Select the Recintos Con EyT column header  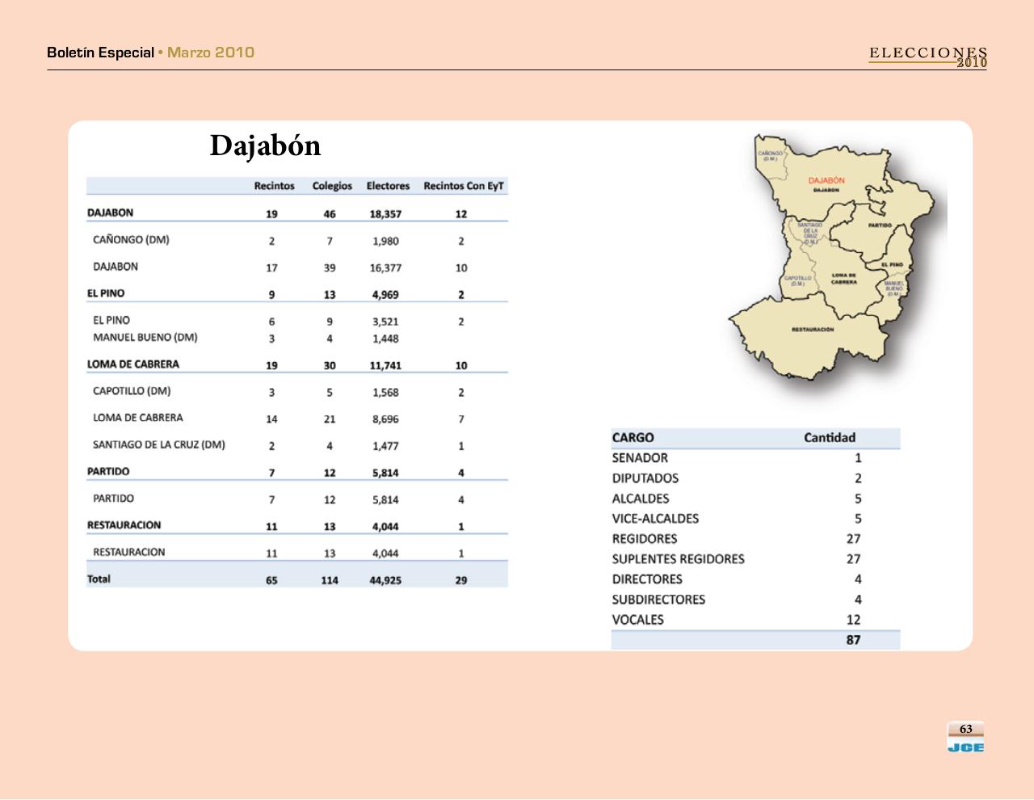[463, 186]
